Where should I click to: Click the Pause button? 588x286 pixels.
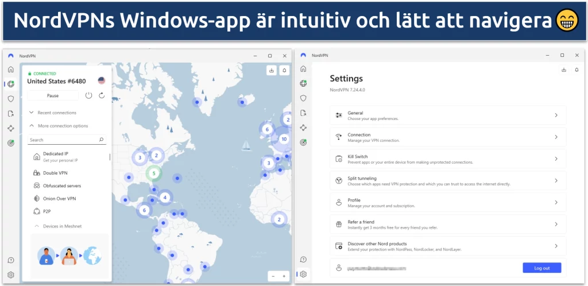(53, 95)
